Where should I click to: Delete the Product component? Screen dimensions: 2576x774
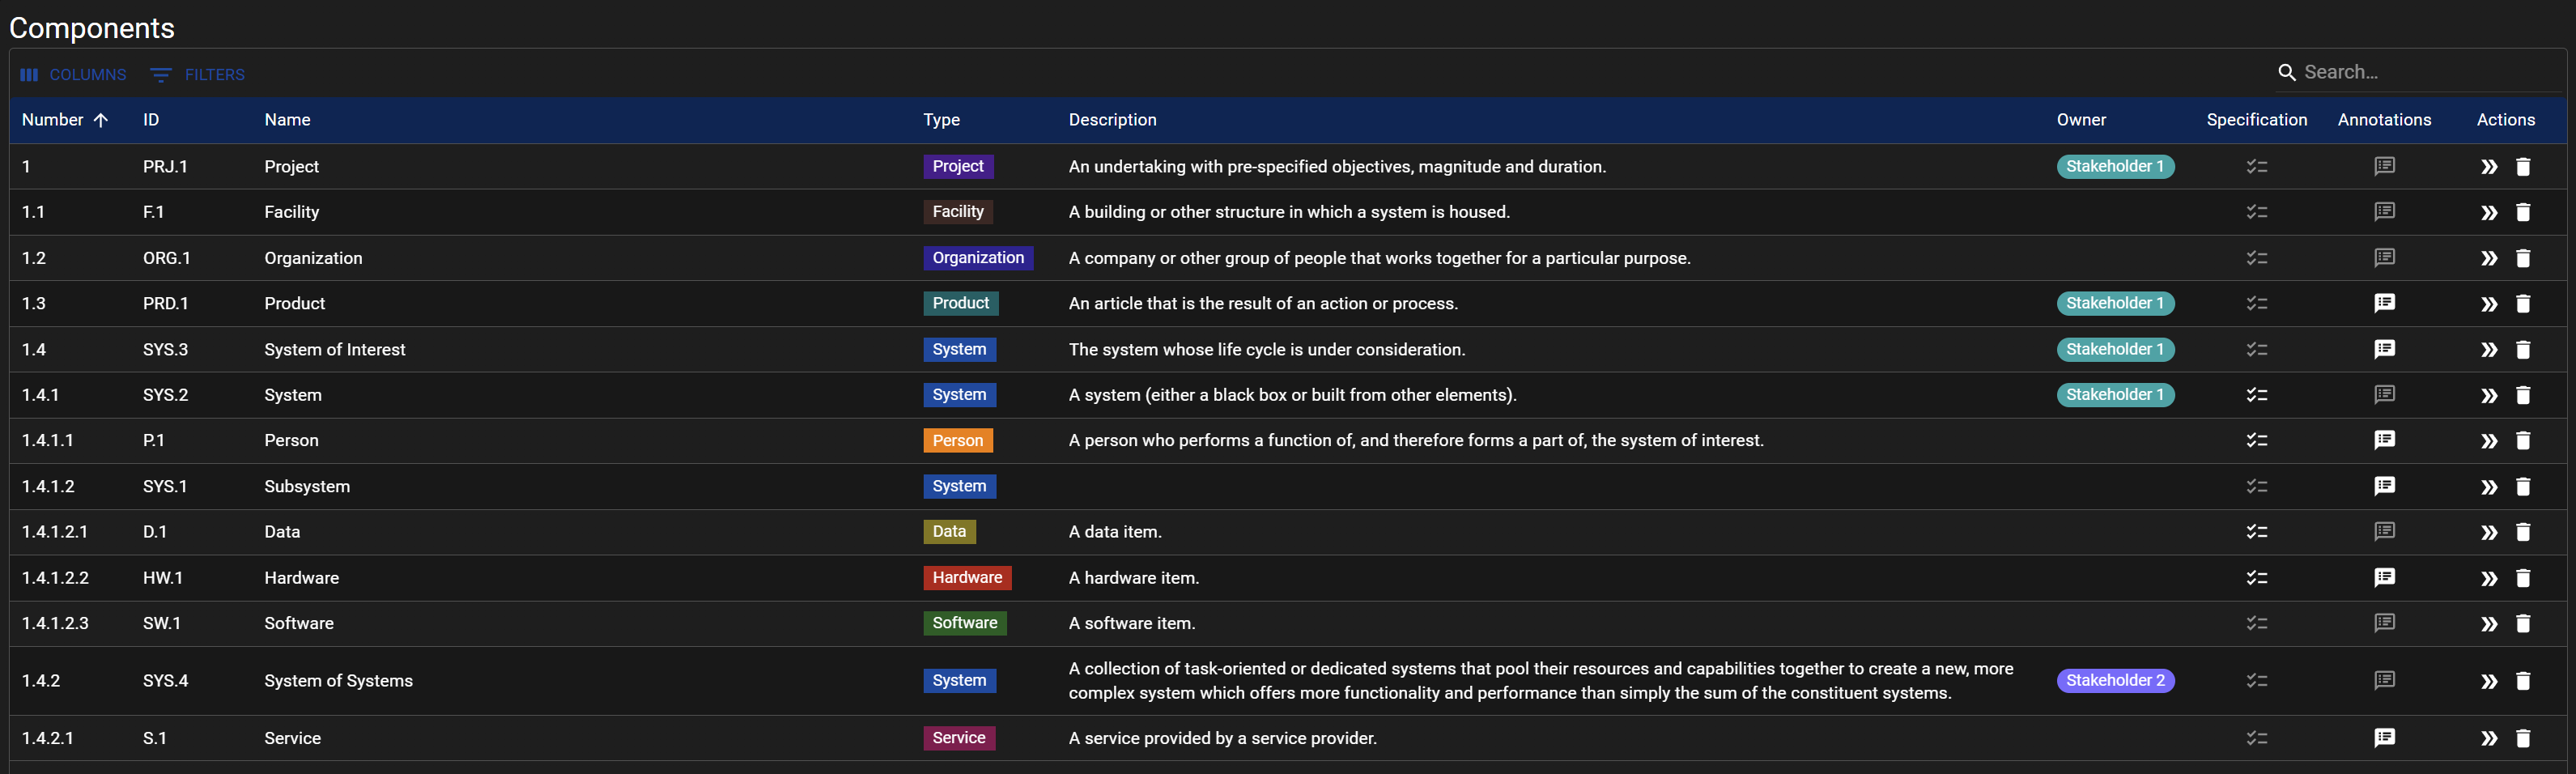tap(2522, 304)
